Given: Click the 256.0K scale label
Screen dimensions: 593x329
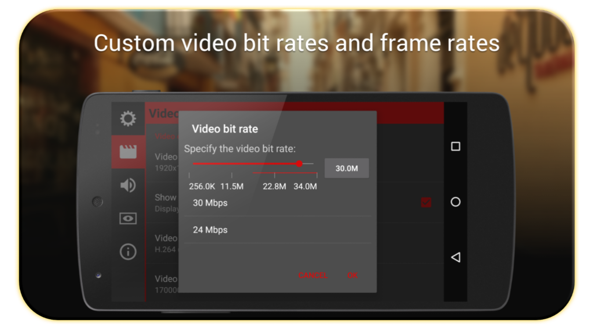Looking at the screenshot, I should pyautogui.click(x=202, y=186).
